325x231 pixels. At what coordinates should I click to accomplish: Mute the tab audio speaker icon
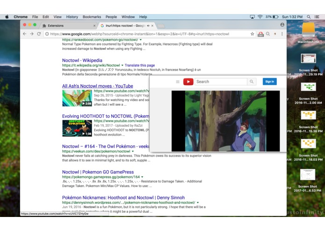pyautogui.click(x=148, y=26)
